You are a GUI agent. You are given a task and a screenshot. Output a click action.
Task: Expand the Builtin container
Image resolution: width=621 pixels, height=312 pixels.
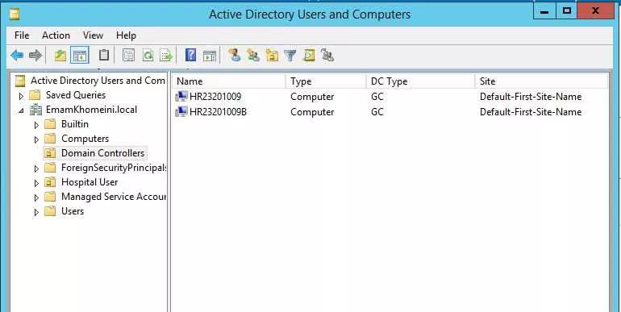[36, 125]
